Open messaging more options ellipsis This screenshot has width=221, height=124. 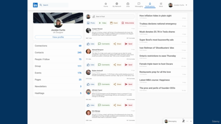[187, 121]
